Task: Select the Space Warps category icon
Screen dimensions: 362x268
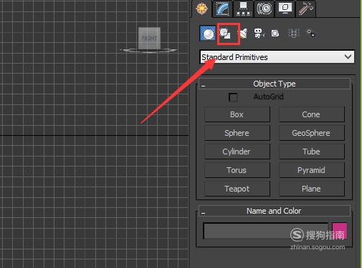Action: point(293,34)
